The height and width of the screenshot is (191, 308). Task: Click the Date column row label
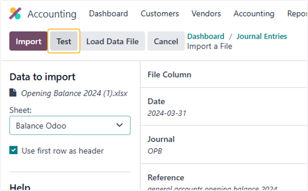156,101
